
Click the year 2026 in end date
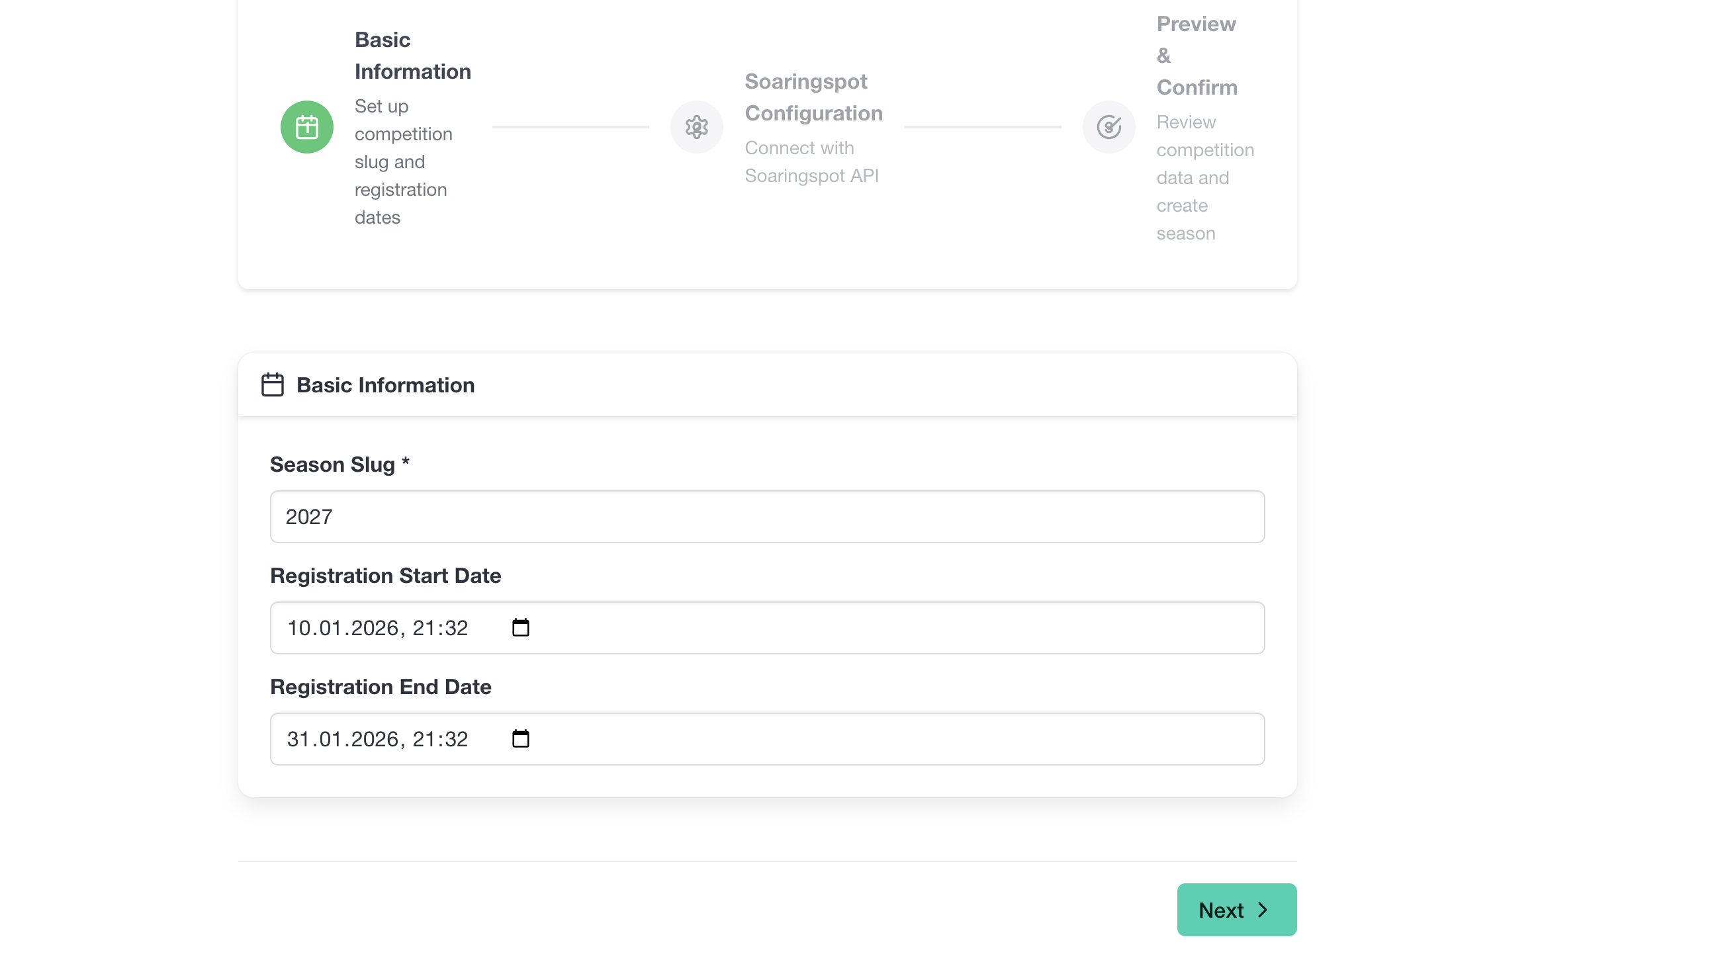(374, 738)
